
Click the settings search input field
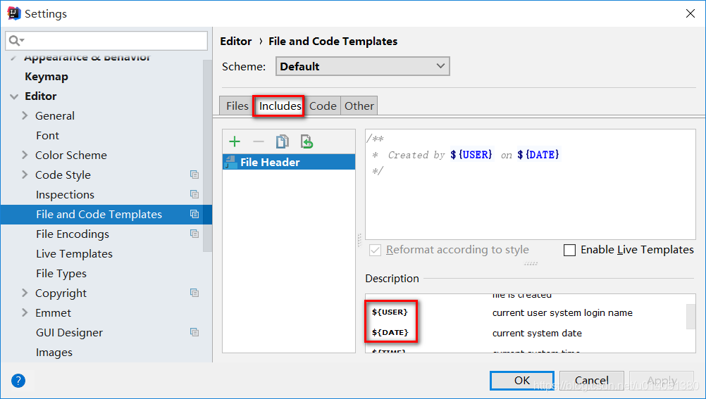(106, 41)
